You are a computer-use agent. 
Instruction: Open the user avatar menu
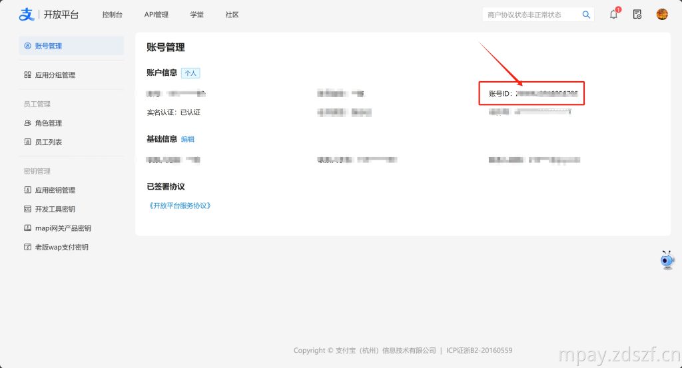coord(662,15)
